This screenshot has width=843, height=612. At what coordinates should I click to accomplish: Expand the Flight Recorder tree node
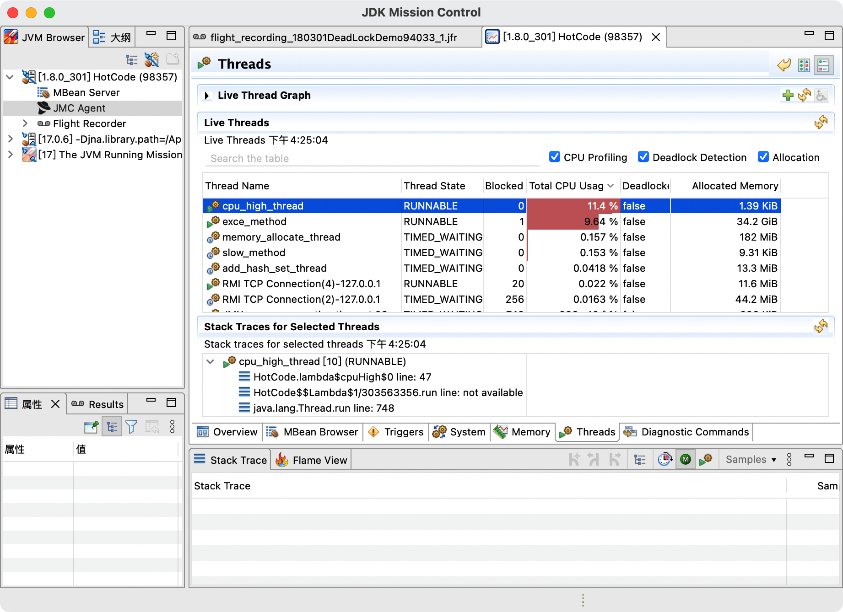[x=25, y=123]
